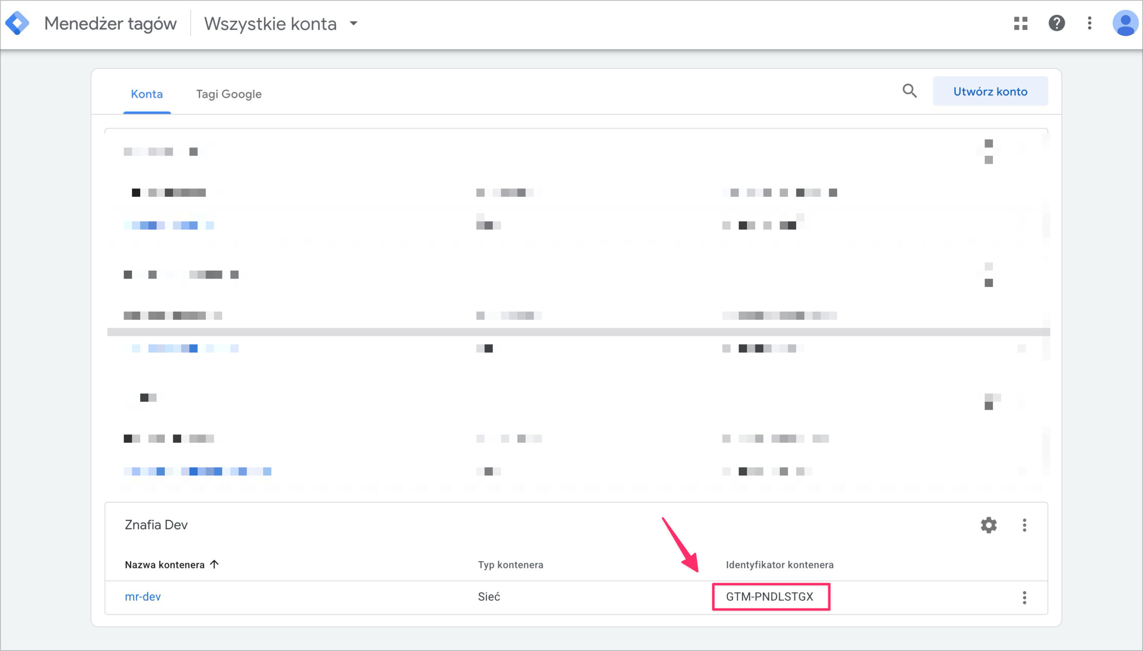The image size is (1143, 651).
Task: Open Znafia Dev account settings gear
Action: tap(989, 525)
